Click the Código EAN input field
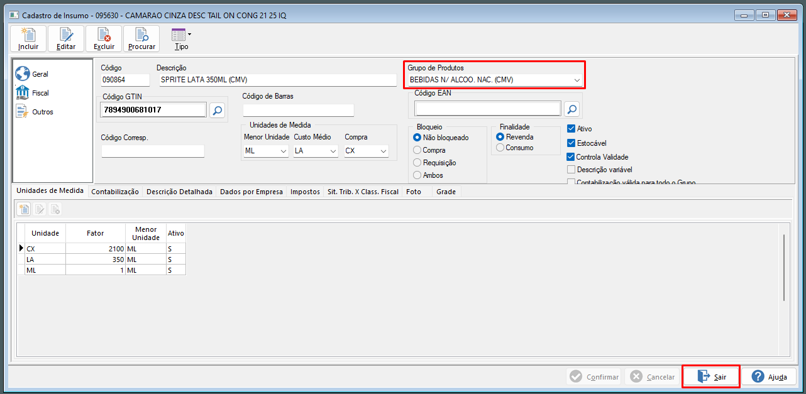 (488, 109)
